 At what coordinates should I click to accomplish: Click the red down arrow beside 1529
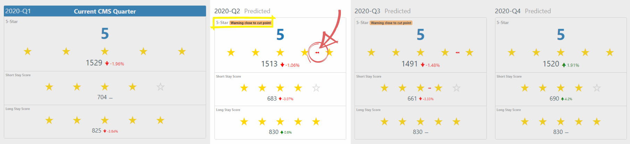point(107,63)
